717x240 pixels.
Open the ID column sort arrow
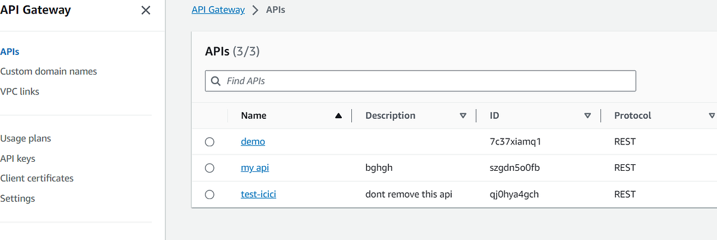tap(587, 116)
